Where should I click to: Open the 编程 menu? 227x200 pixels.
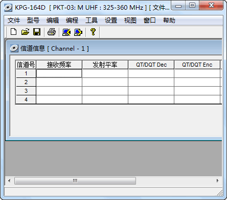pos(72,21)
